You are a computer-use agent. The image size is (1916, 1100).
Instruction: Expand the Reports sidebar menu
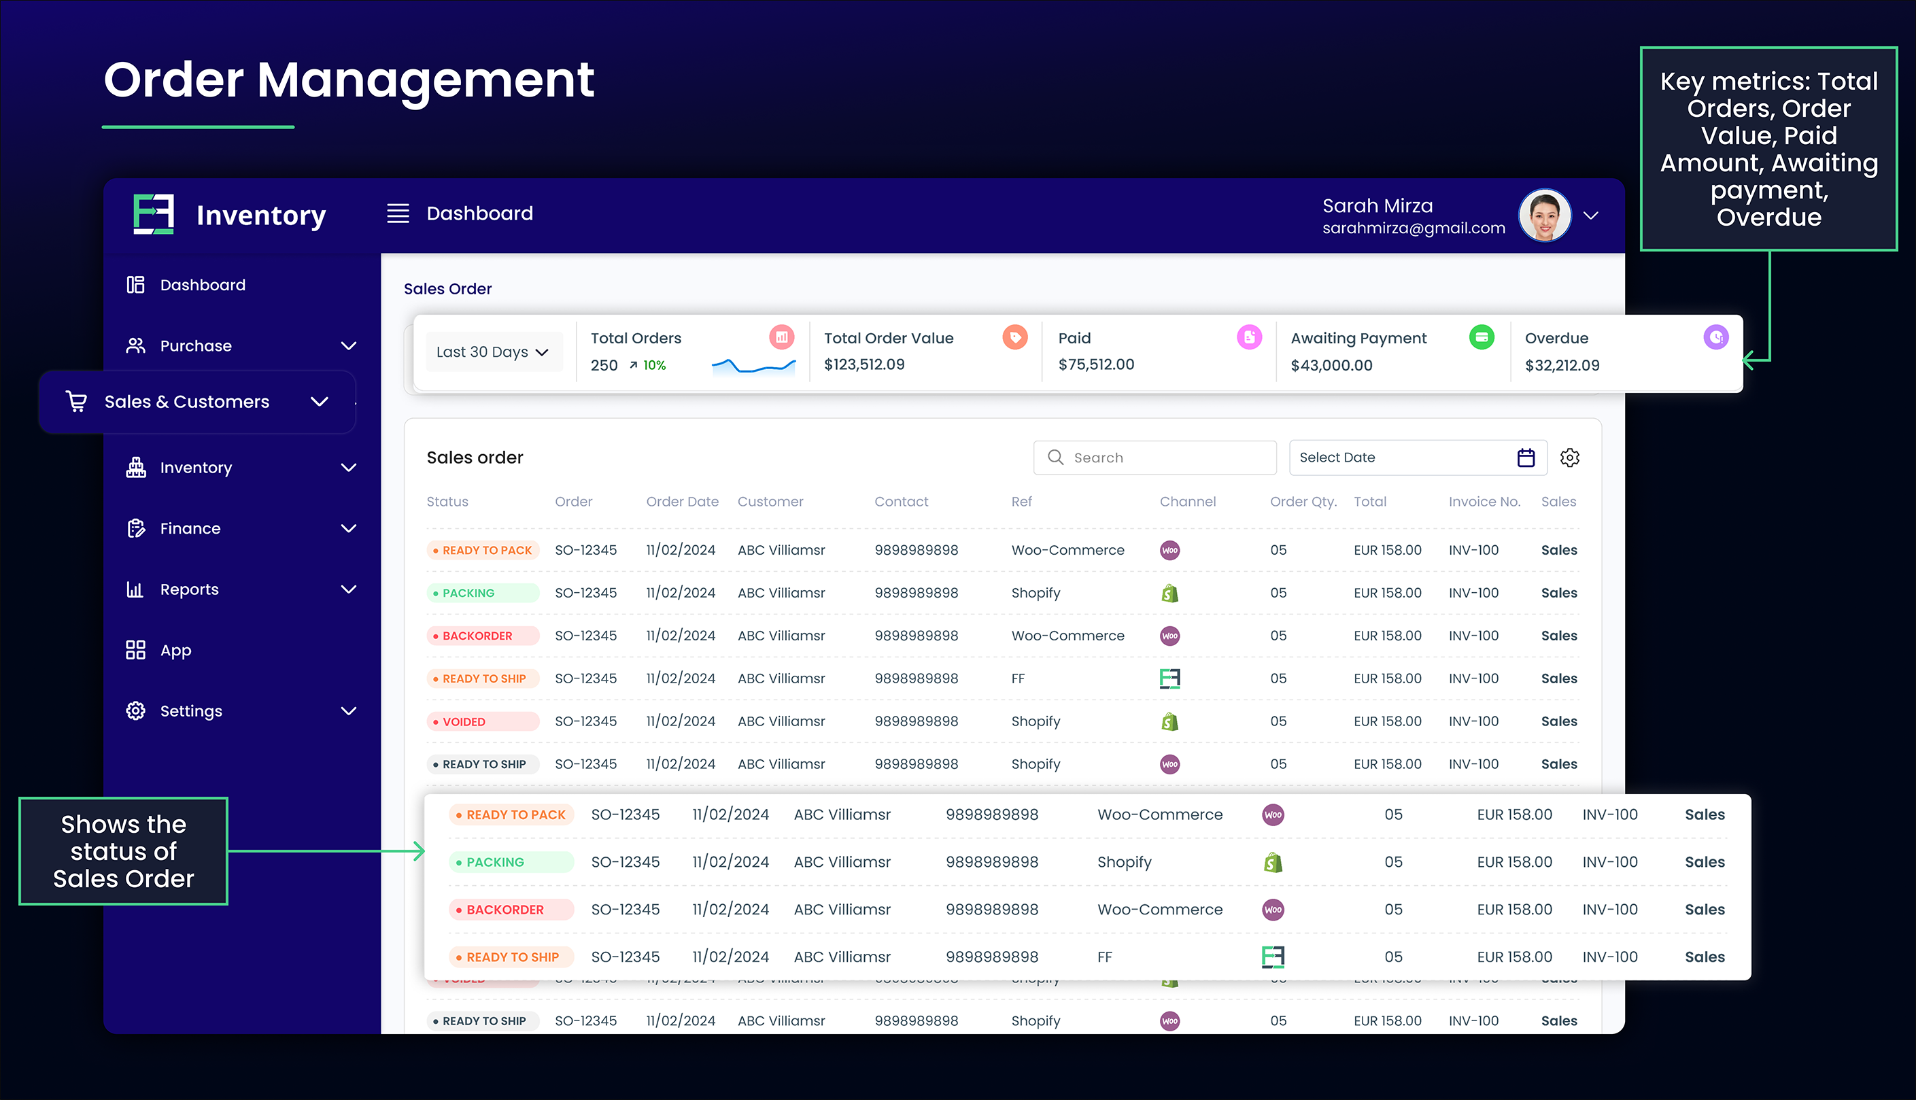pos(348,589)
